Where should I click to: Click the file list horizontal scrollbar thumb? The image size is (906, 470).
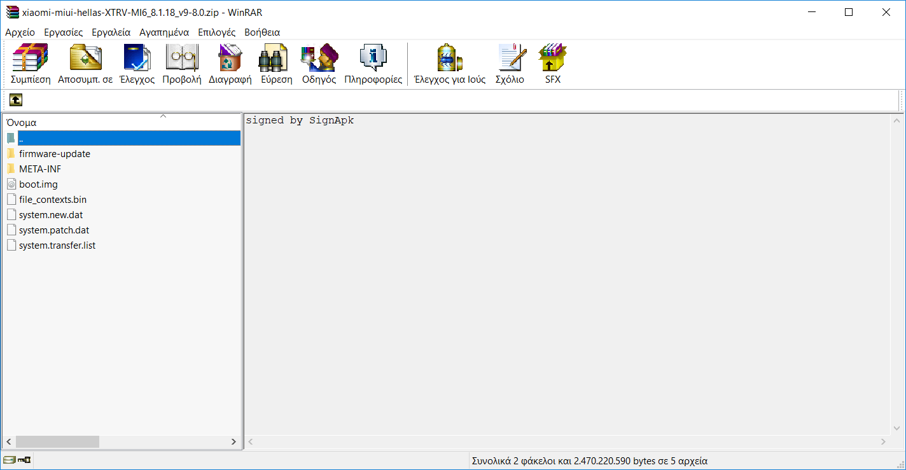57,441
